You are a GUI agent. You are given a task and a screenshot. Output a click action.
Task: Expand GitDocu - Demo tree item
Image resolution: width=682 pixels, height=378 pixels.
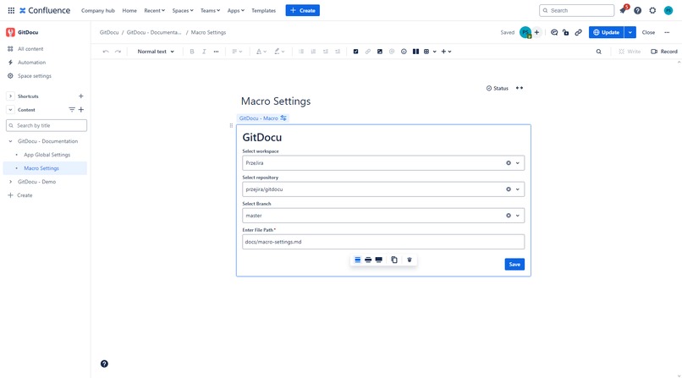10,182
